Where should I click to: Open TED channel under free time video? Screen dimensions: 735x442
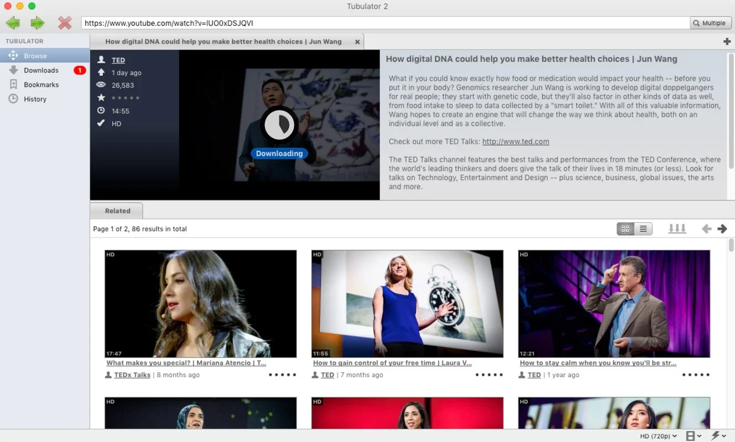pyautogui.click(x=327, y=375)
